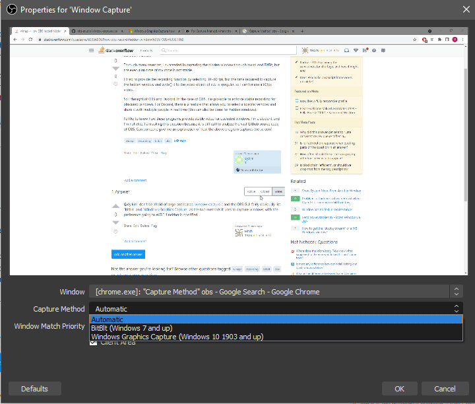Choose BitBlt (Windows 7 and up)
Viewport: 475px width, 404px height.
pyautogui.click(x=276, y=328)
